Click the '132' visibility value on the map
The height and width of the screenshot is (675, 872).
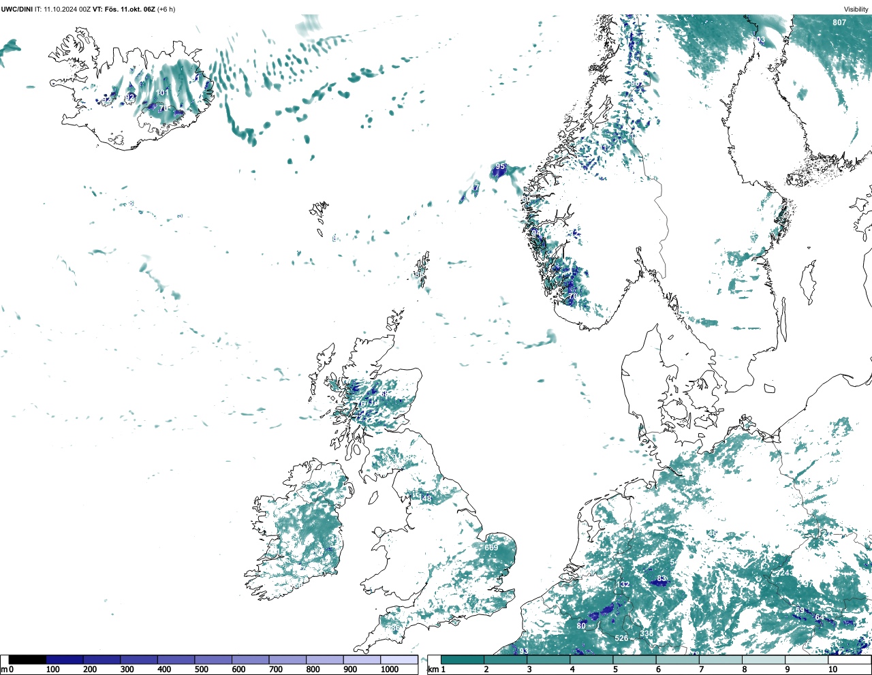point(623,584)
